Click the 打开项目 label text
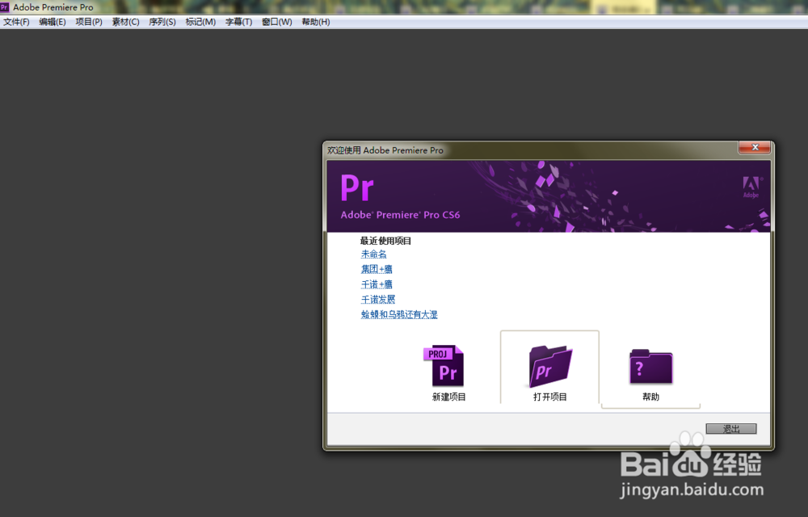 (x=550, y=397)
